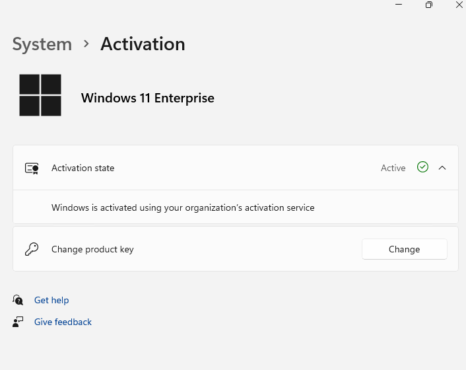This screenshot has height=370, width=466.
Task: Open the Get help link
Action: point(51,300)
